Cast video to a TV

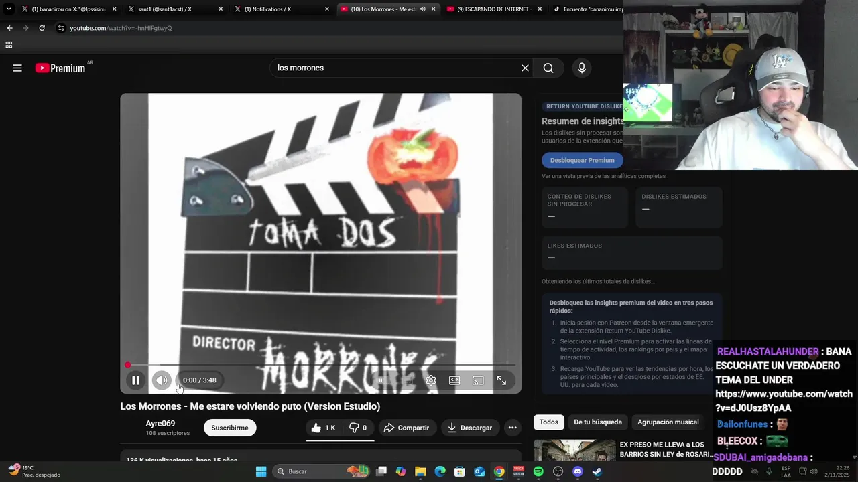tap(478, 380)
